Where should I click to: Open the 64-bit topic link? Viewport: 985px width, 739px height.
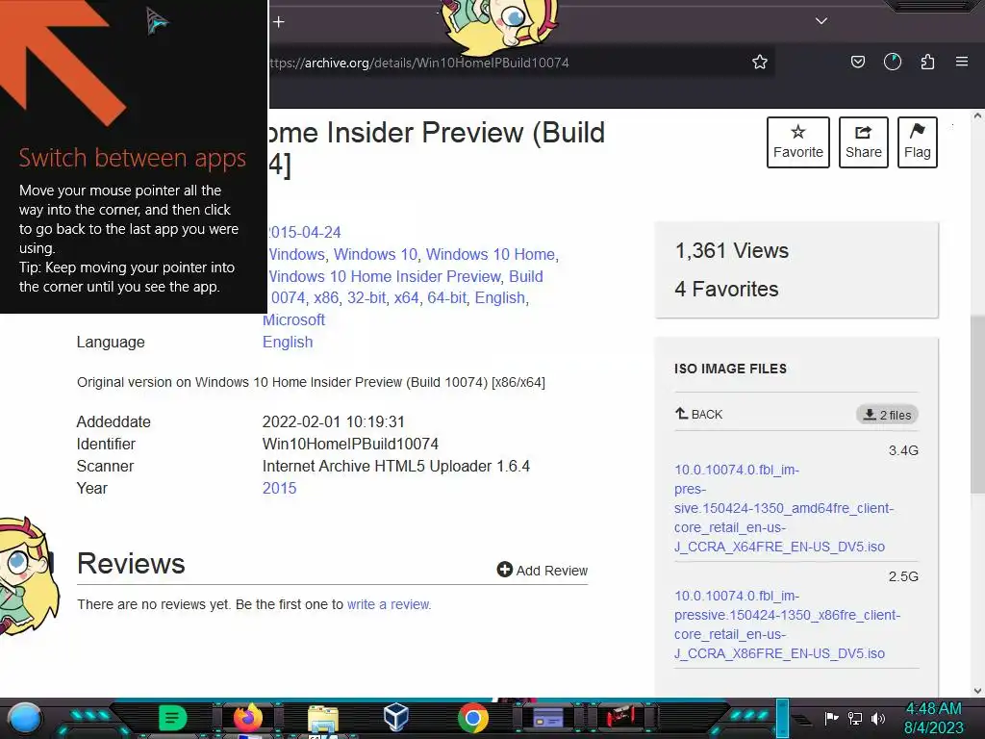click(446, 298)
